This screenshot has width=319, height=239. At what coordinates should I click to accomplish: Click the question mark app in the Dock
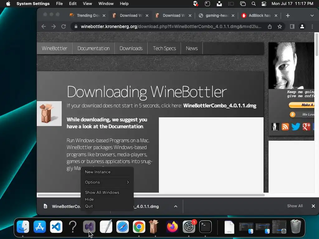[x=73, y=227]
